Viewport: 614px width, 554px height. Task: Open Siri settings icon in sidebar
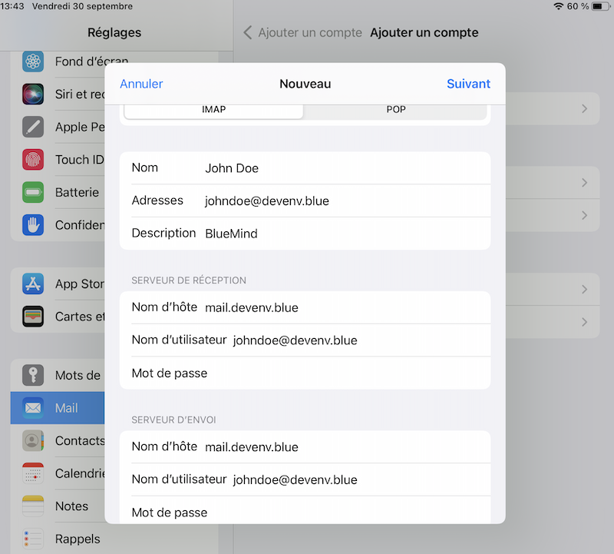point(33,95)
